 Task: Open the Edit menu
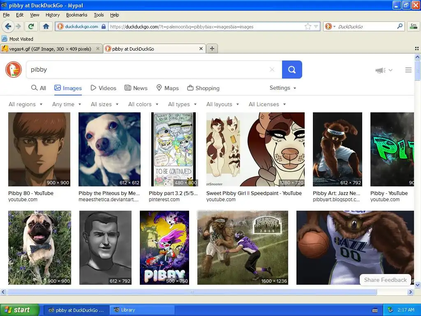tap(20, 15)
